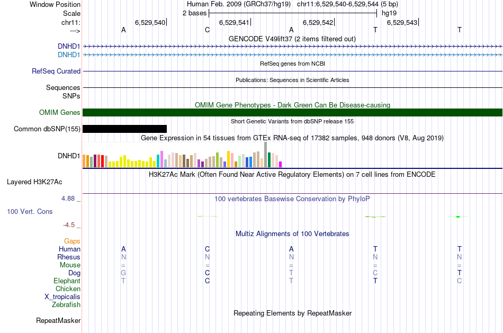Click the orange Gaps row label
This screenshot has width=503, height=333.
click(72, 241)
